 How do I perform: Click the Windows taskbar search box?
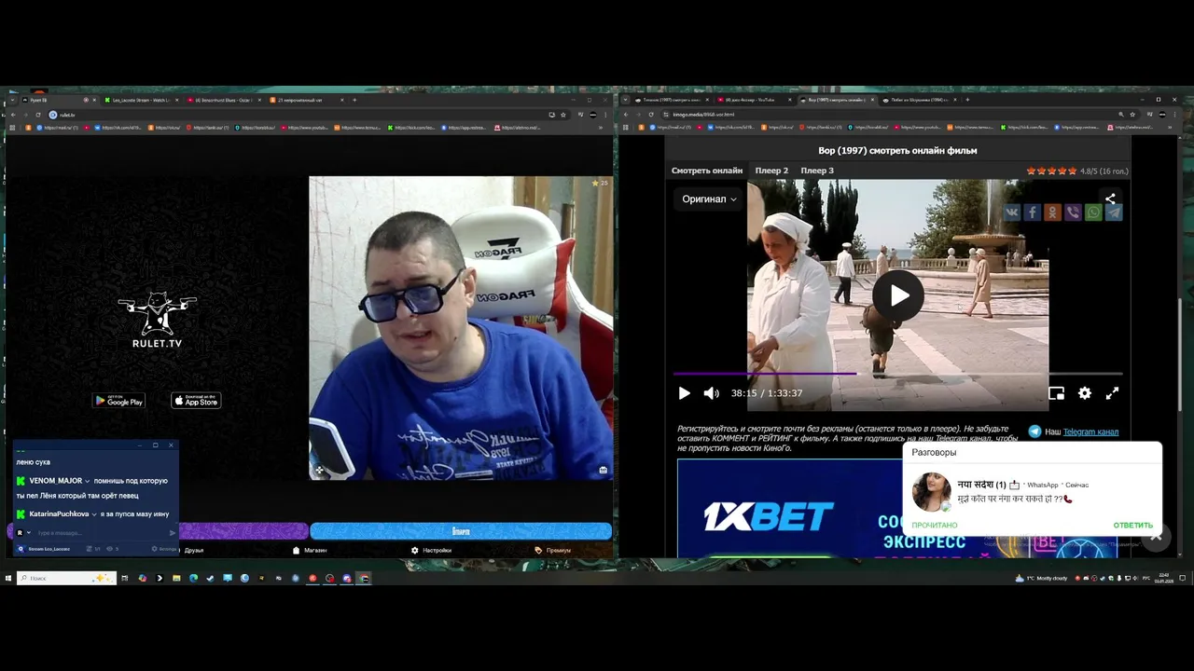(x=67, y=578)
